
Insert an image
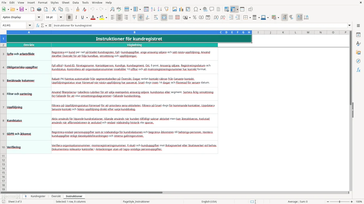pyautogui.click(x=175, y=9)
